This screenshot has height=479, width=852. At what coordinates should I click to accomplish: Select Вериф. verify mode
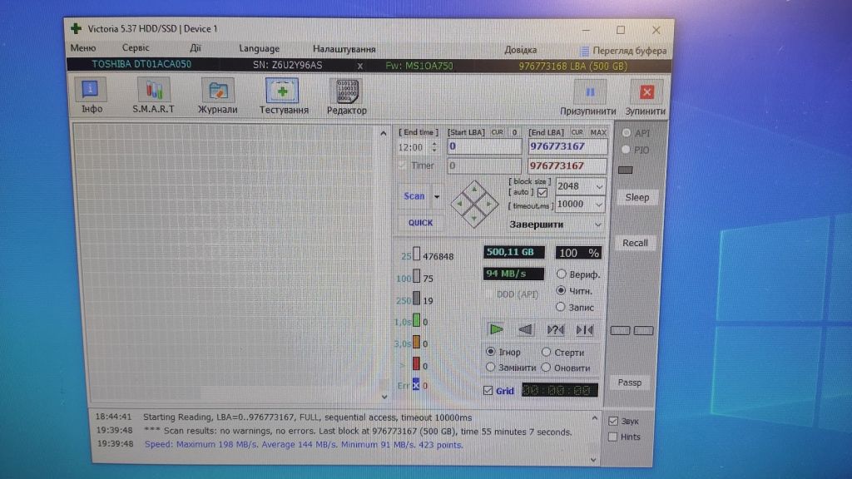tap(561, 274)
